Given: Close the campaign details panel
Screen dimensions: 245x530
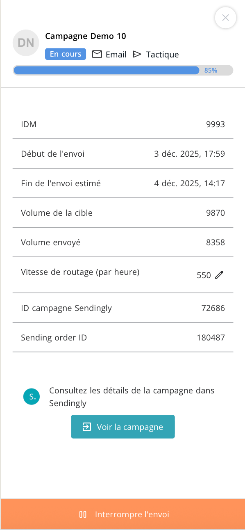Looking at the screenshot, I should pos(225,18).
